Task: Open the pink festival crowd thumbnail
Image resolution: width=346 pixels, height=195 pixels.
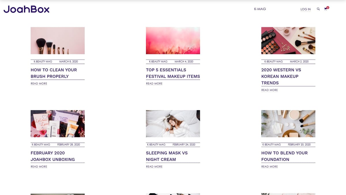Action: pyautogui.click(x=173, y=41)
